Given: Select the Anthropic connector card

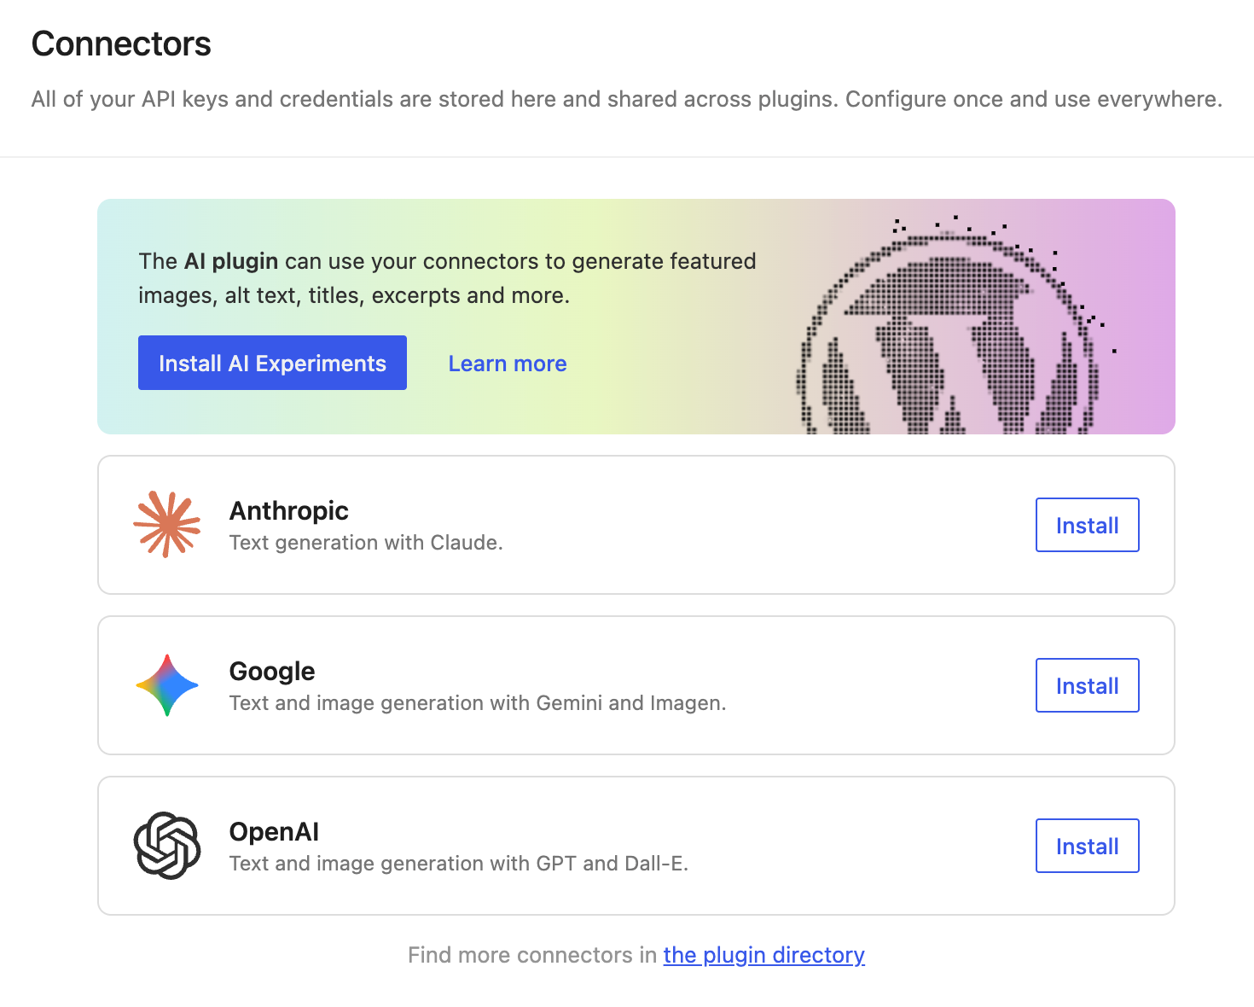Looking at the screenshot, I should 597,525.
